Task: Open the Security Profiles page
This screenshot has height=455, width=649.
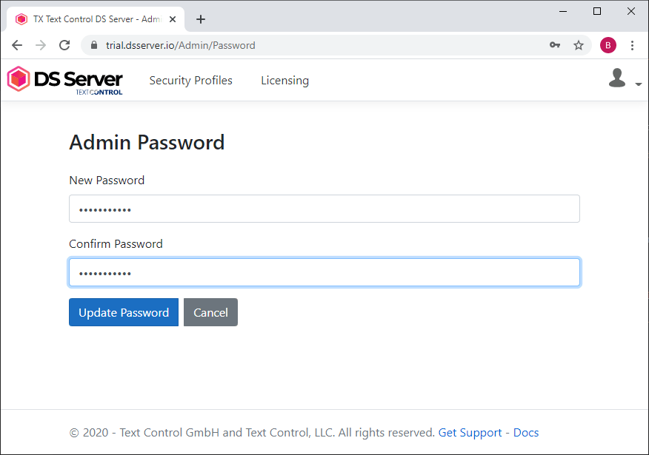Action: [x=190, y=80]
